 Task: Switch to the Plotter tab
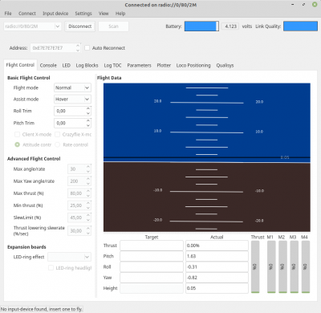point(164,65)
